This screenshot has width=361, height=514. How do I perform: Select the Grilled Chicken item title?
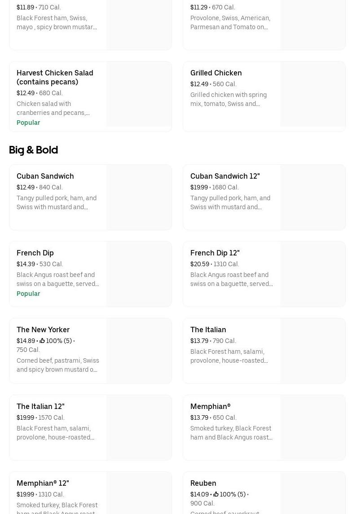point(216,73)
